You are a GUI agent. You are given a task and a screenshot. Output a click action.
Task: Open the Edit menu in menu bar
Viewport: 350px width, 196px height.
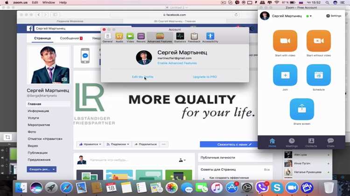(x=35, y=2)
